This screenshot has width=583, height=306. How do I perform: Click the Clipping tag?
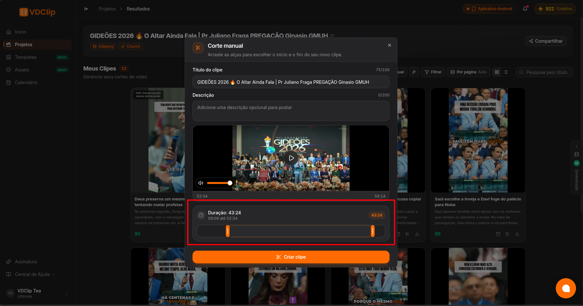[x=103, y=46]
